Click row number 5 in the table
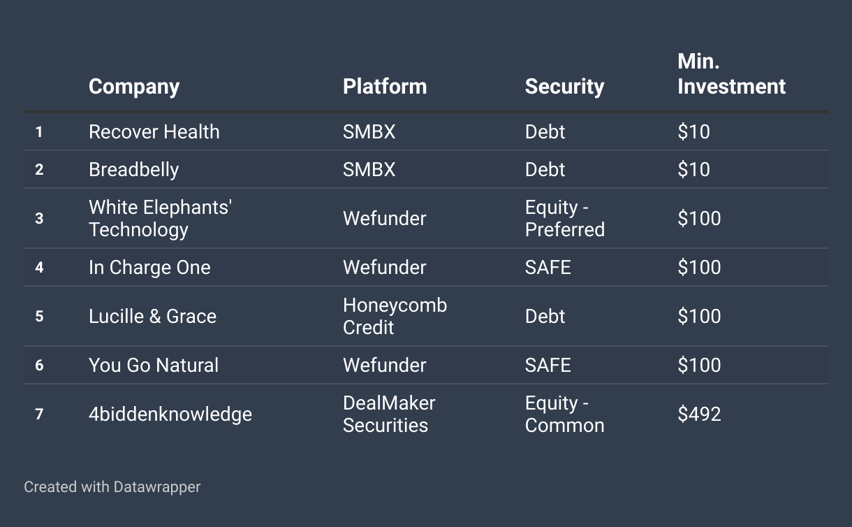Image resolution: width=852 pixels, height=527 pixels. click(x=39, y=316)
